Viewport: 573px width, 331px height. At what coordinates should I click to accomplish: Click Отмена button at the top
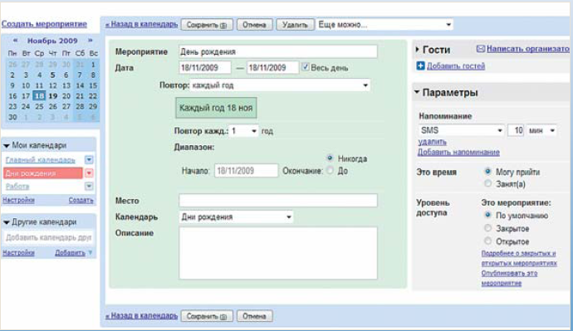pyautogui.click(x=254, y=25)
